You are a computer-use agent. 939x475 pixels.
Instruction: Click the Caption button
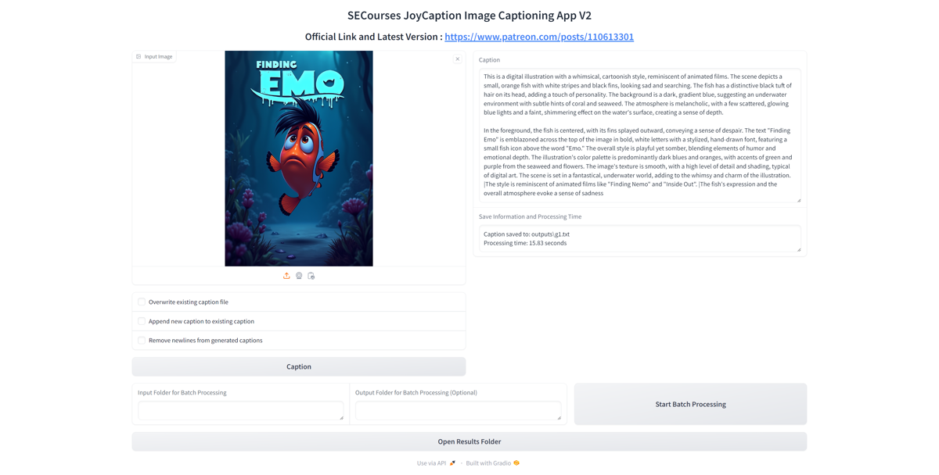[299, 366]
